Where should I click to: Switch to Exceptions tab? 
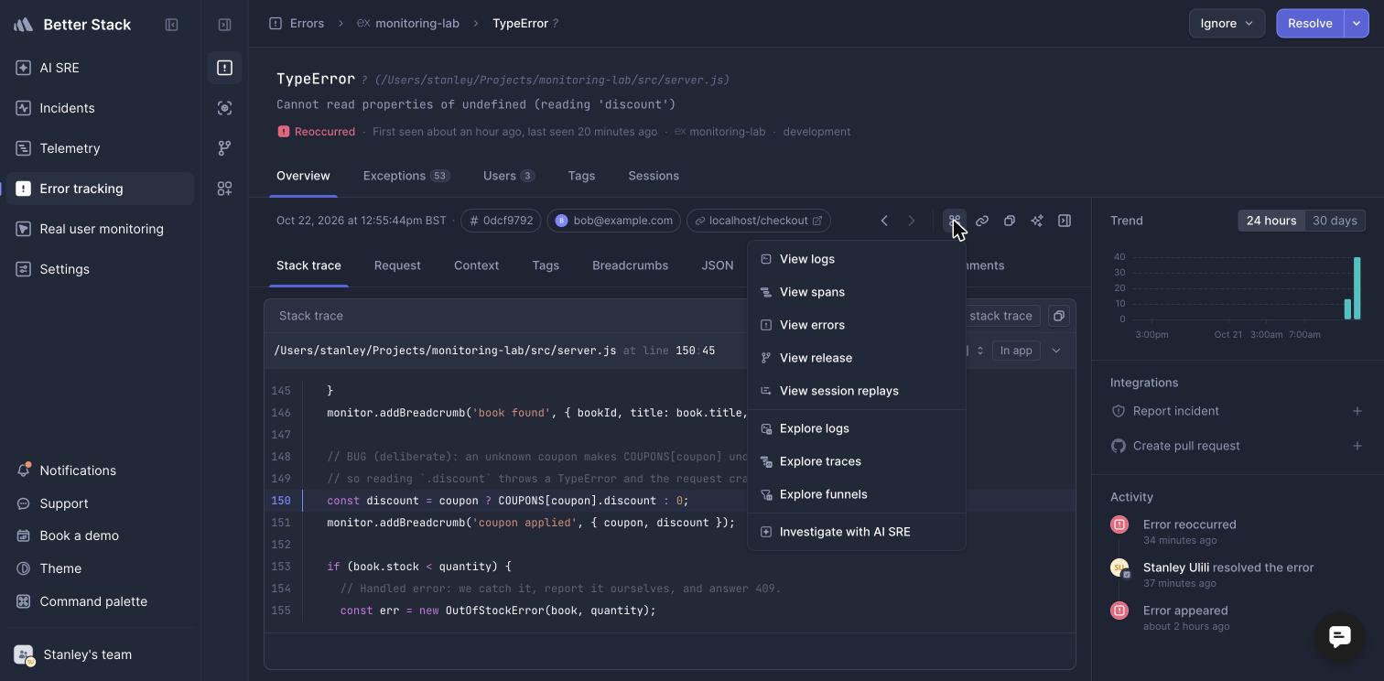point(406,176)
